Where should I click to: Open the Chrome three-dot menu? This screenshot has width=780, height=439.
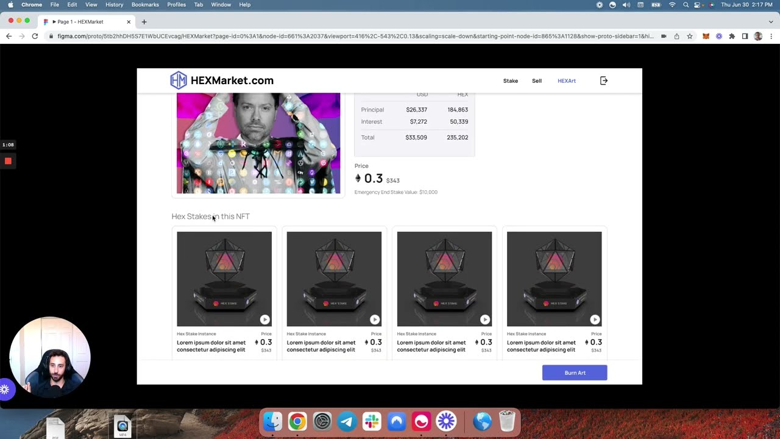771,36
